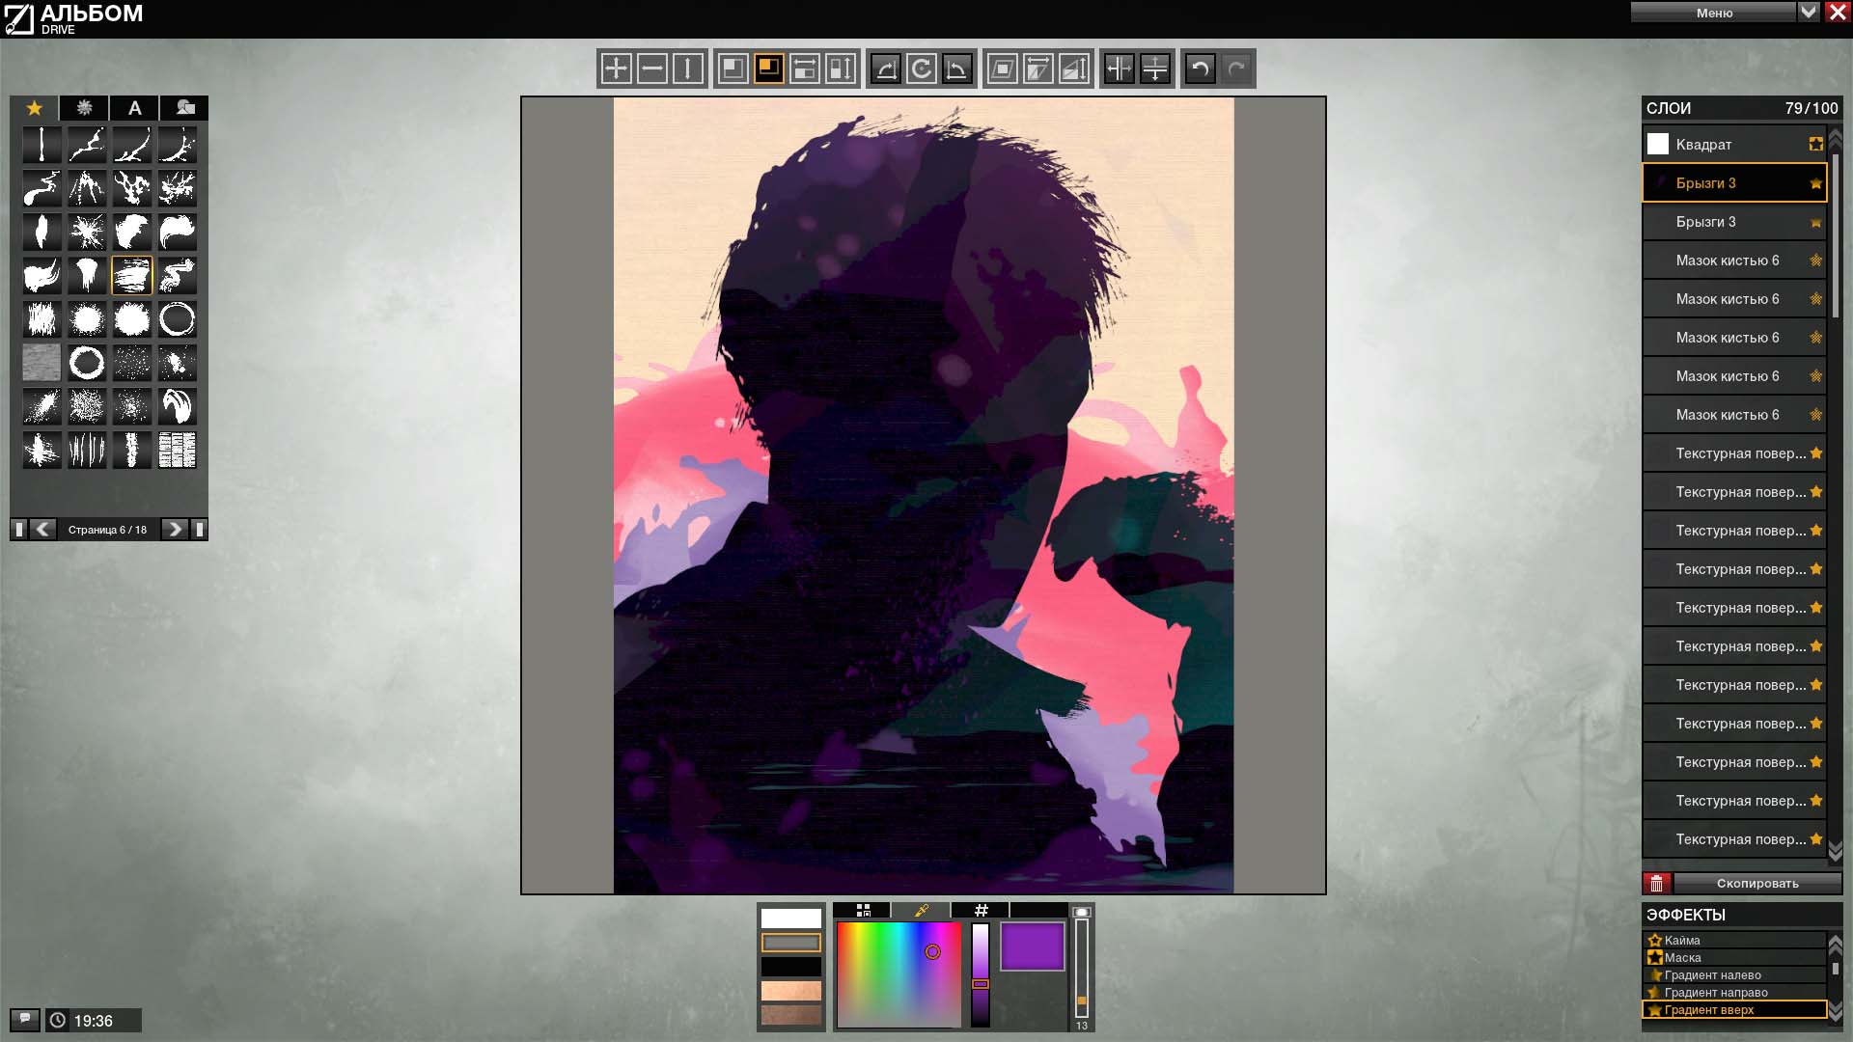Screen dimensions: 1853x1042
Task: Select the rotate tool with the circular arrow
Action: coord(922,69)
